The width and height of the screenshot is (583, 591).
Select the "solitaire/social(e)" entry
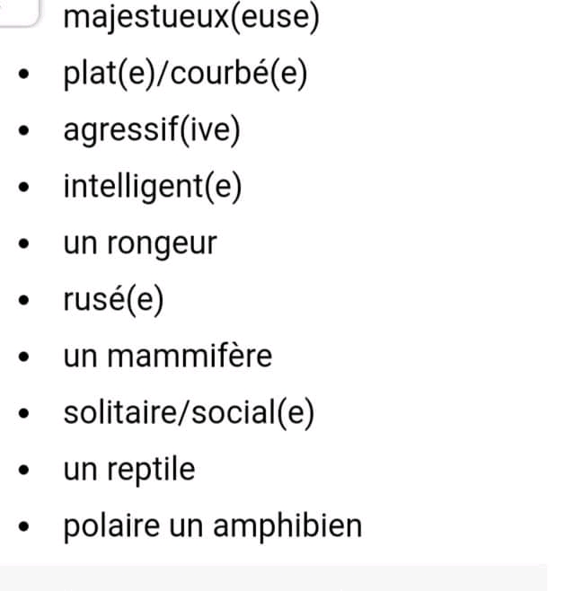[189, 413]
